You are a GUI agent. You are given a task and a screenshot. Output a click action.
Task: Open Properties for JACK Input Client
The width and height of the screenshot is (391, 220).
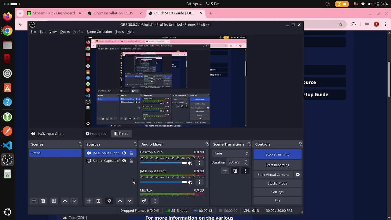click(96, 134)
